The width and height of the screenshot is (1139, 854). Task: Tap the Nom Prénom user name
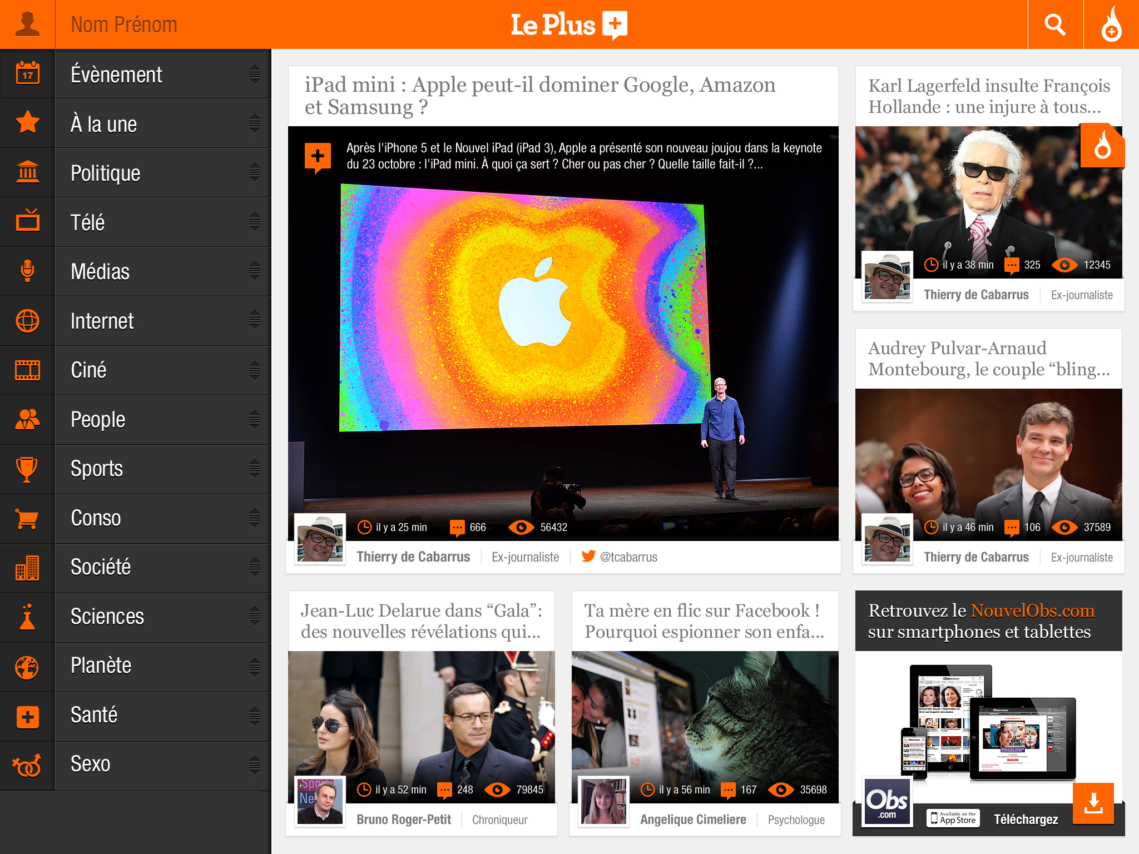coord(124,24)
